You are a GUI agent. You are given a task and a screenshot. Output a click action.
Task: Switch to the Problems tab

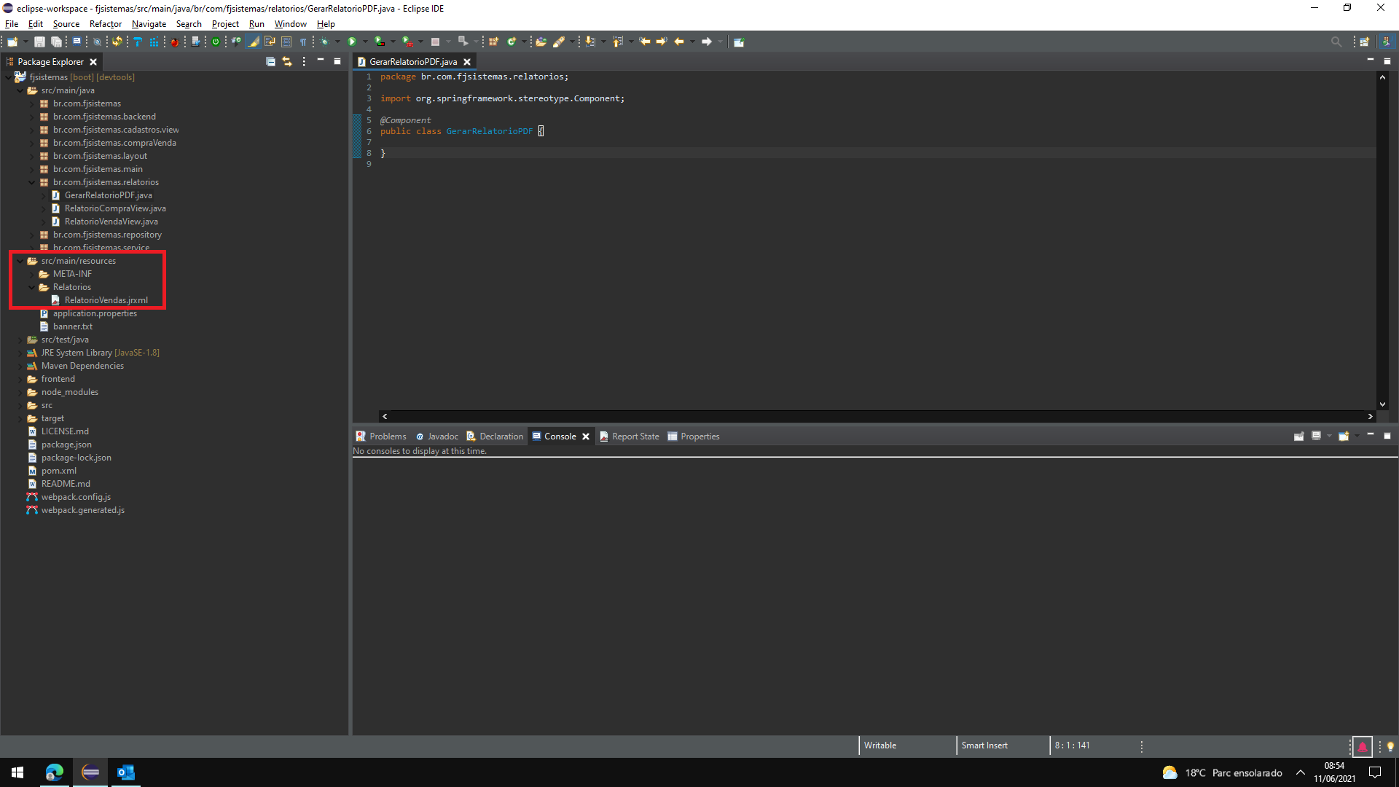(x=381, y=436)
